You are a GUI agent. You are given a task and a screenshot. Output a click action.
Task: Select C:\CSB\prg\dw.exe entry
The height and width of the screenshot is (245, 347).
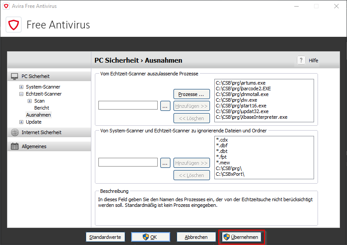click(x=236, y=100)
